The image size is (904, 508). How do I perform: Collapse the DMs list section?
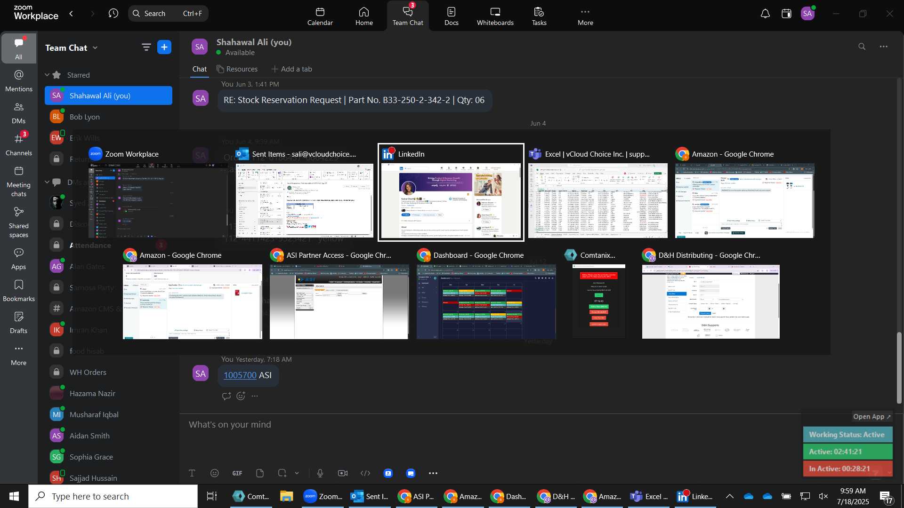(47, 182)
